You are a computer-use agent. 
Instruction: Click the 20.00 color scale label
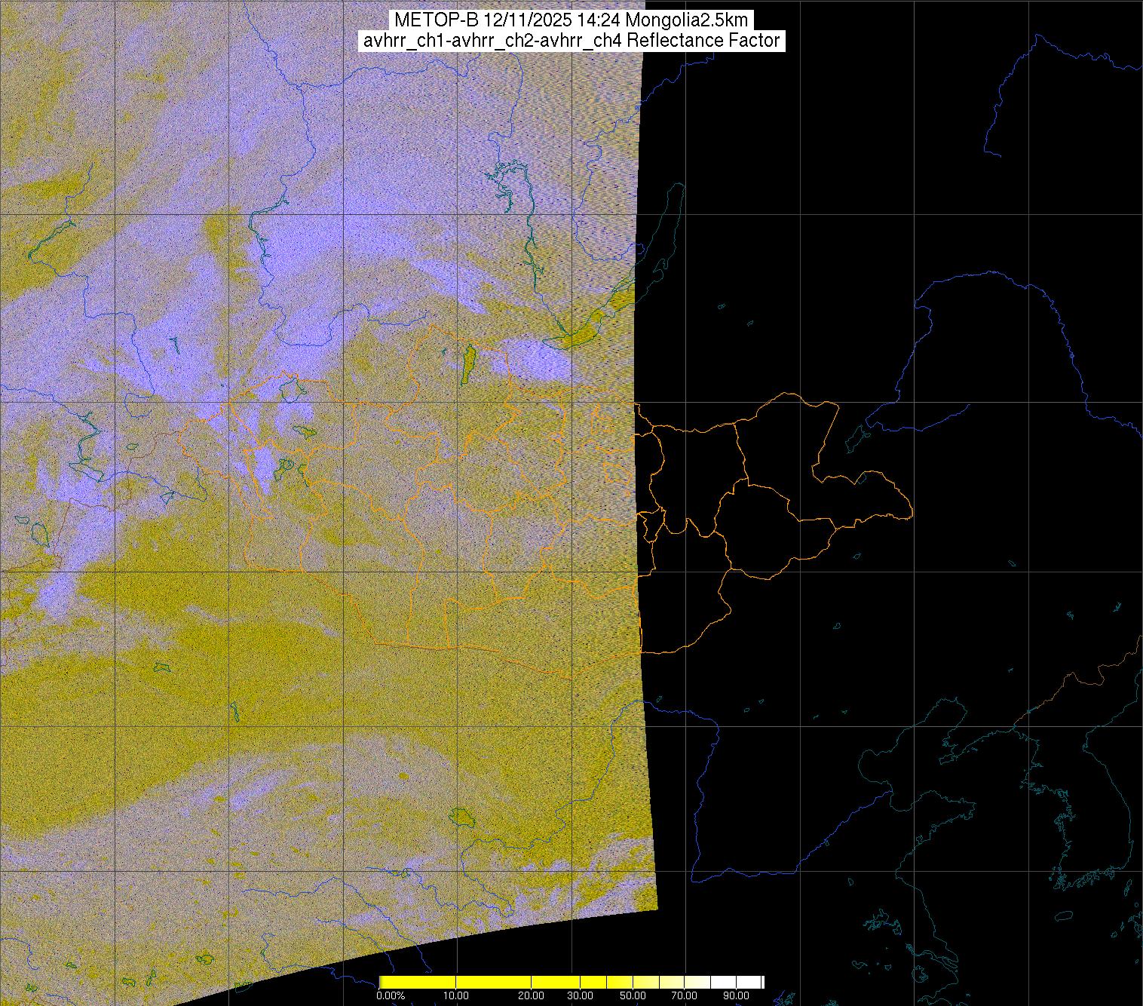(532, 996)
